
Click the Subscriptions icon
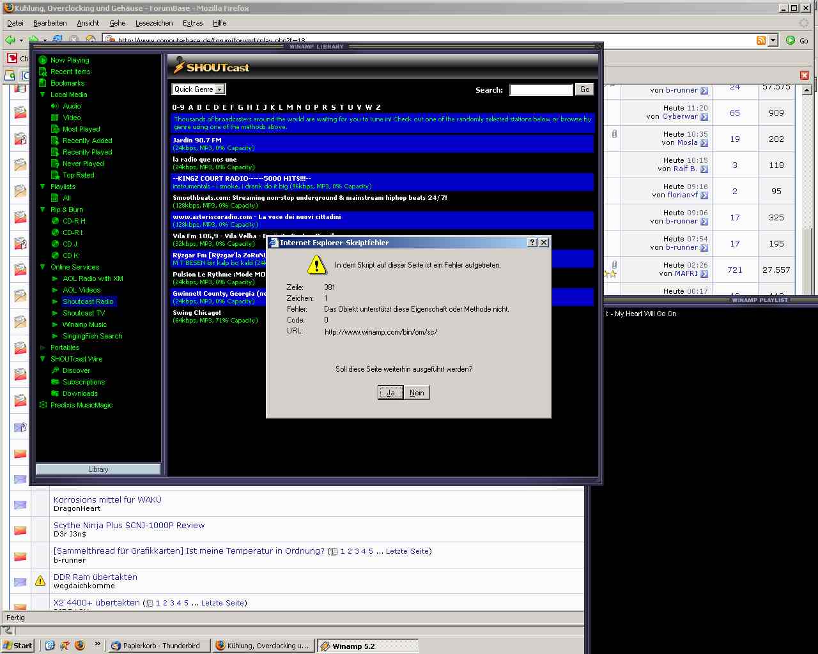[55, 382]
